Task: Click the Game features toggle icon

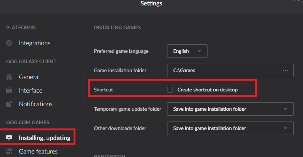Action: (9, 151)
